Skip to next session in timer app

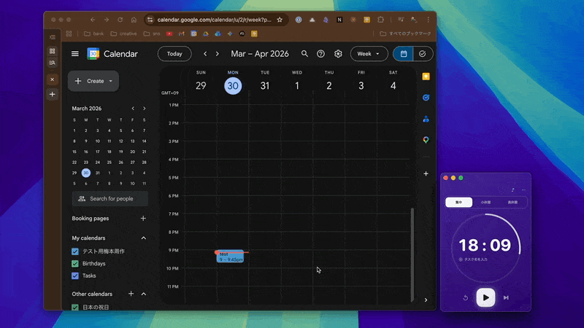pyautogui.click(x=506, y=297)
